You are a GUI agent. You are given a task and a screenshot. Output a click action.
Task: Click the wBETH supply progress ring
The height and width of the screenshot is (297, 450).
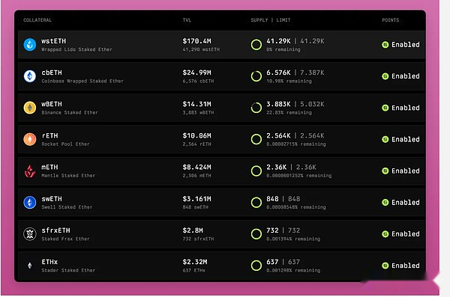(256, 108)
